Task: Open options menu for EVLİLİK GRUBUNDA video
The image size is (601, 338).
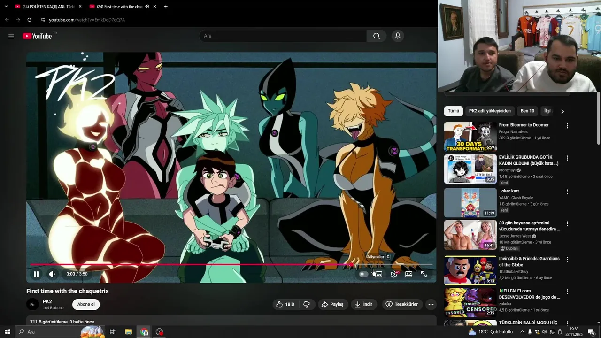Action: [x=567, y=158]
